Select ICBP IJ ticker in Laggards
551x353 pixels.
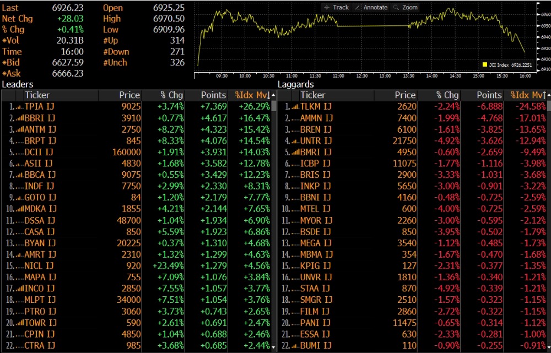315,164
